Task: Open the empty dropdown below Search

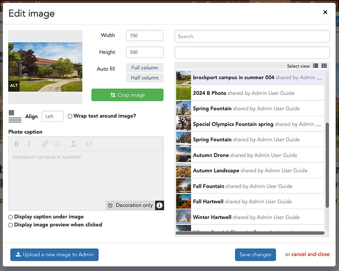Action: (x=252, y=53)
